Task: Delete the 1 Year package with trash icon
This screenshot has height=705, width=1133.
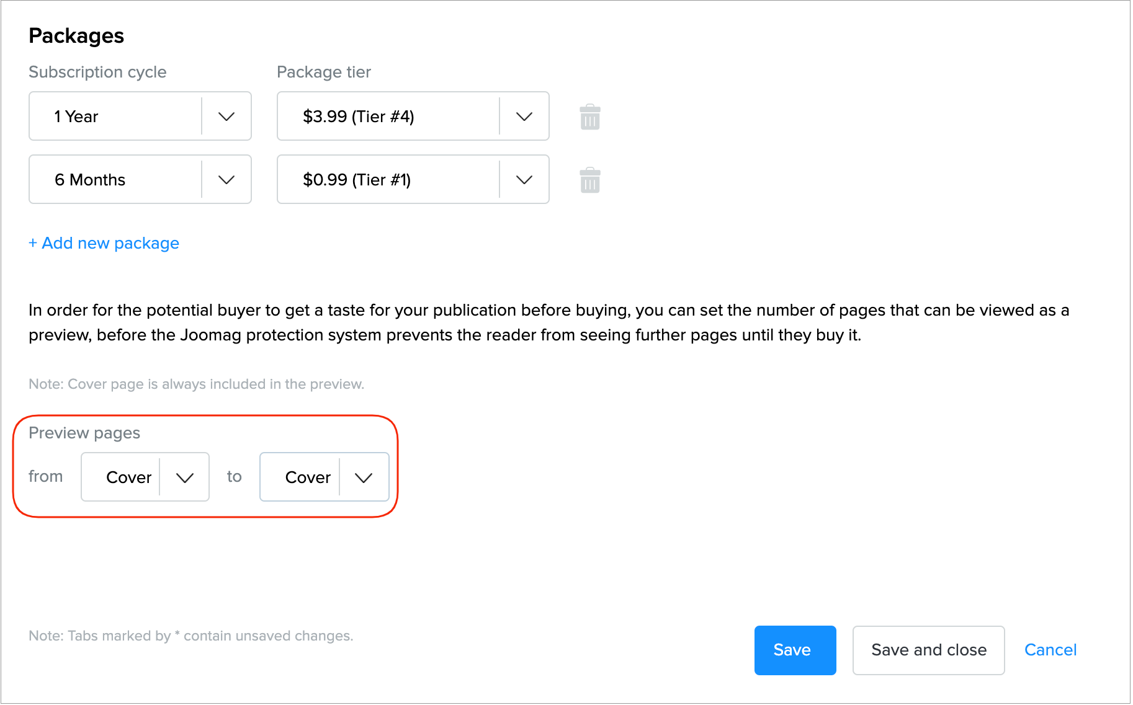Action: (x=589, y=117)
